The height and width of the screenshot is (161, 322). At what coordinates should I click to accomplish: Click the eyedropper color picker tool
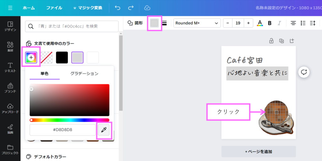(104, 130)
